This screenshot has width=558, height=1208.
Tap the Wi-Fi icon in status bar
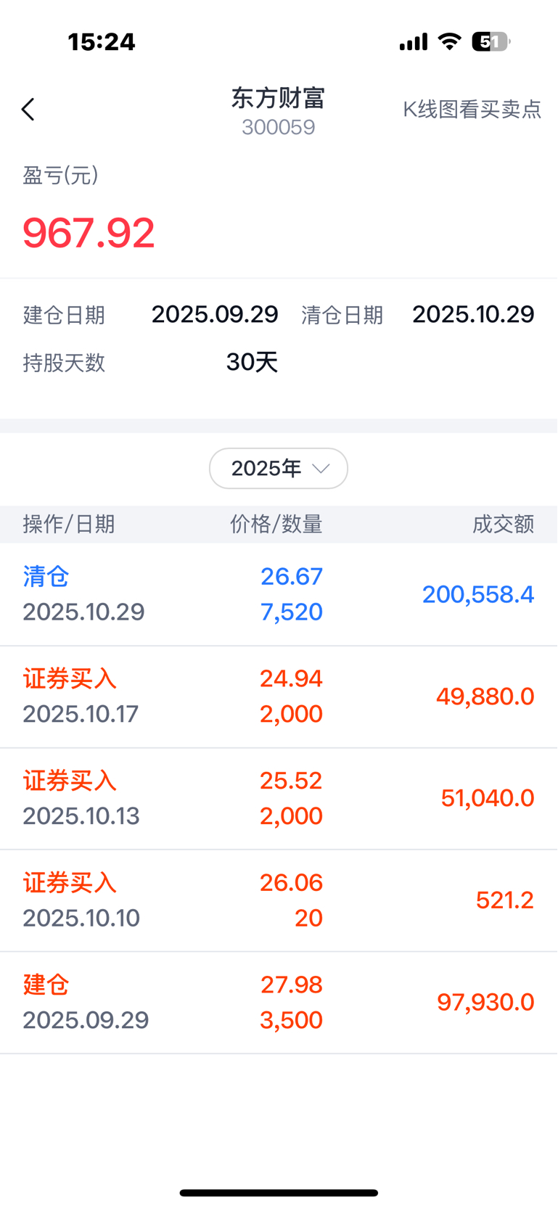pyautogui.click(x=450, y=42)
